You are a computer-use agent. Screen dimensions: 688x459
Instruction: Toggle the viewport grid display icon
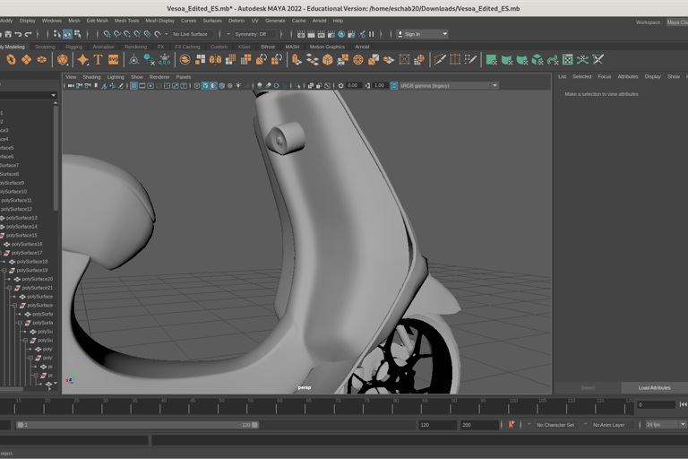click(x=133, y=86)
